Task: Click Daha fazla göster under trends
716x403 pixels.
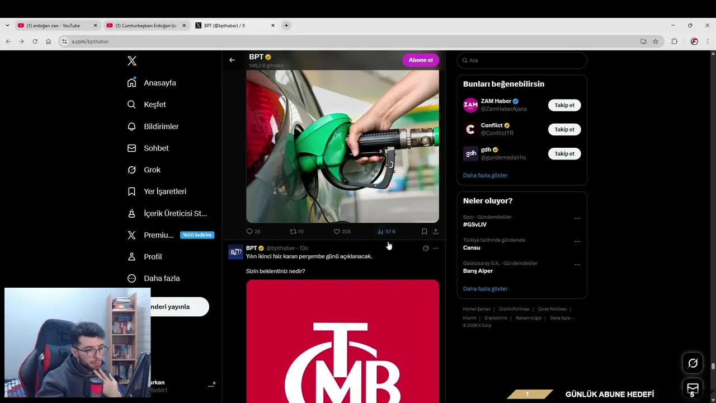Action: point(485,289)
